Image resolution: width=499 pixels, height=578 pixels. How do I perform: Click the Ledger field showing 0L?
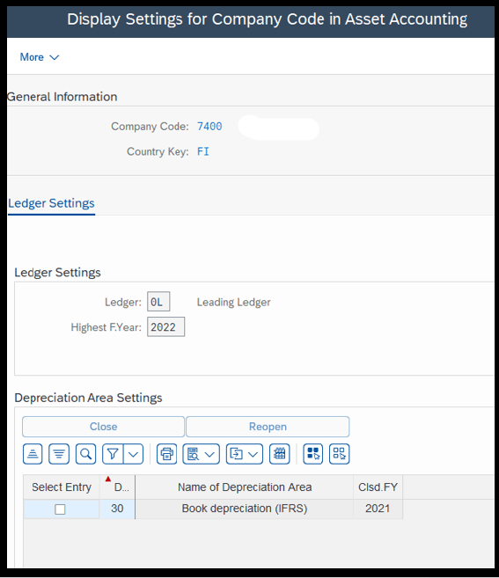click(x=158, y=302)
